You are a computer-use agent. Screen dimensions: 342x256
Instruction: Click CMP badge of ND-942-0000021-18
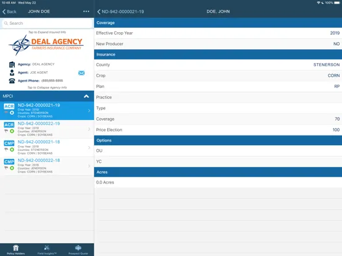[9, 143]
